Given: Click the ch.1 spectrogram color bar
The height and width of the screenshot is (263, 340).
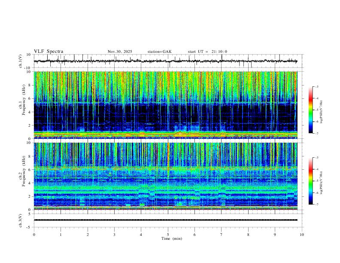Looking at the screenshot, I should [310, 110].
